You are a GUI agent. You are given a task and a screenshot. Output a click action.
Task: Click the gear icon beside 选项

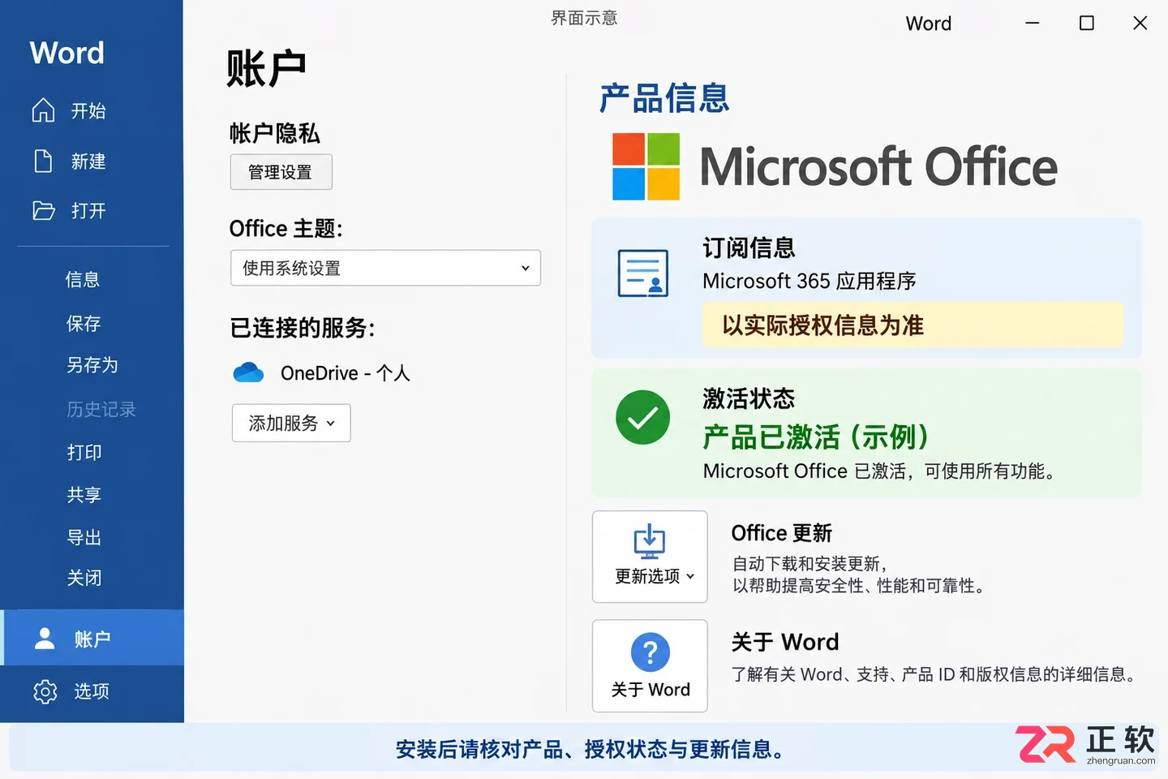pos(45,691)
